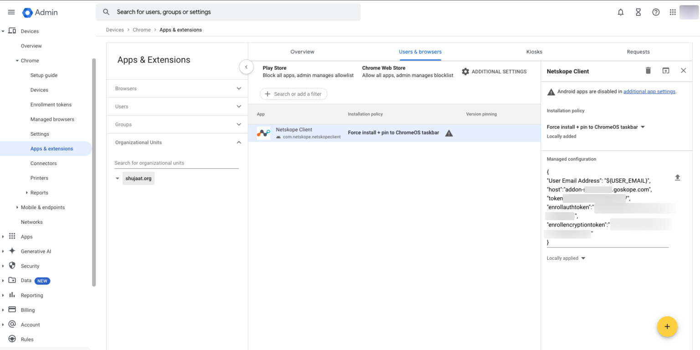Click the warning icon beside Force install policy
Viewport: 700px width, 350px height.
449,133
